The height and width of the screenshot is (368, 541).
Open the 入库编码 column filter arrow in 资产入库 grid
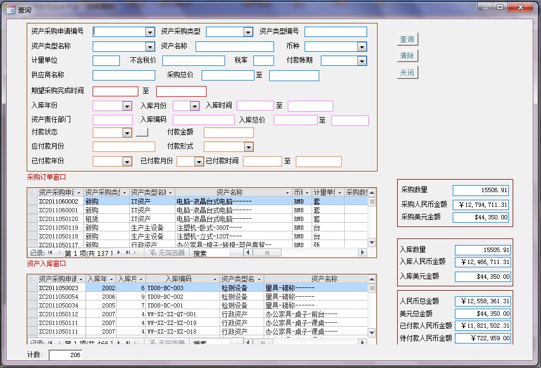215,279
